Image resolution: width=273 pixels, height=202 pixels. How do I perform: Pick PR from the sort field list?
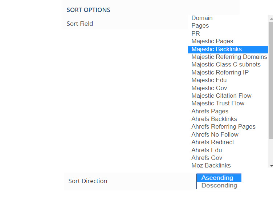coord(196,33)
